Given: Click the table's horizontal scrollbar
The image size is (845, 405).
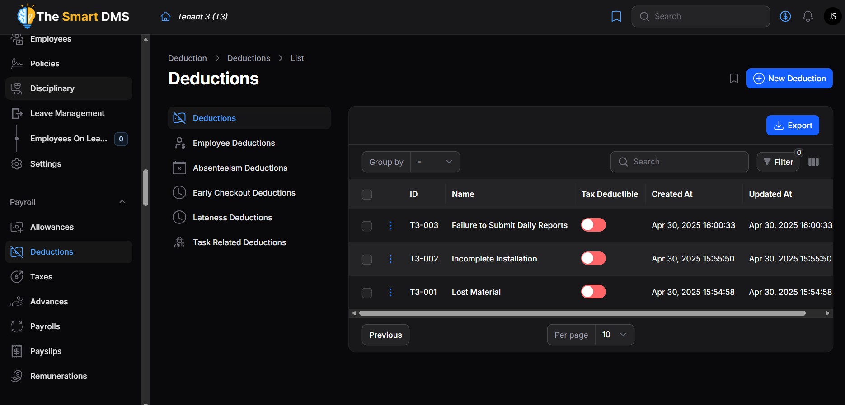Looking at the screenshot, I should tap(582, 313).
